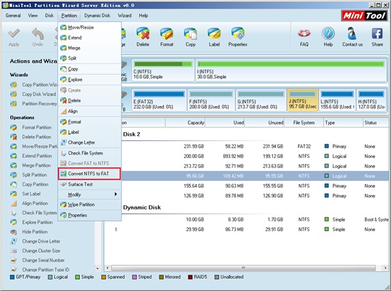
Task: Select the G:(NTFS) 213.7 GB partition block
Action: point(261,100)
